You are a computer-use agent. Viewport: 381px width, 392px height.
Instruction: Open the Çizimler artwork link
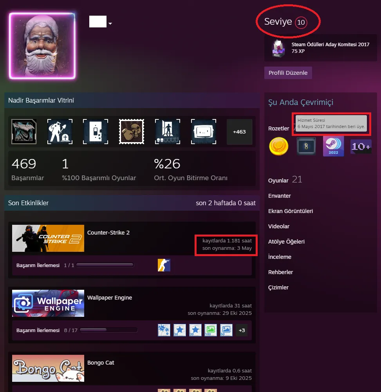point(278,287)
